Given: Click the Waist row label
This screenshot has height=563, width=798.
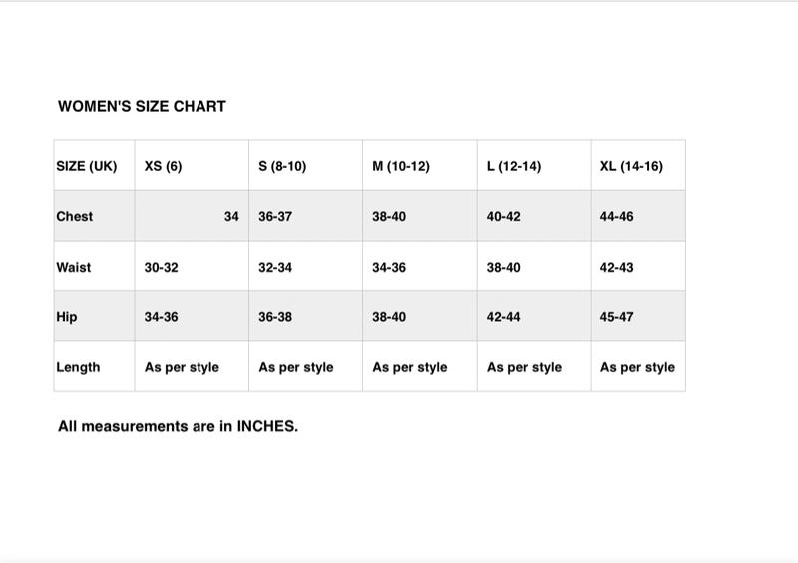Looking at the screenshot, I should 73,267.
